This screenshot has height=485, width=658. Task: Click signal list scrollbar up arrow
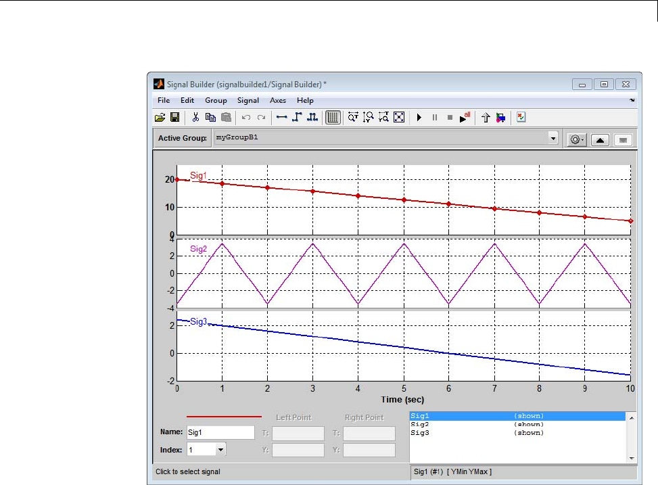632,417
